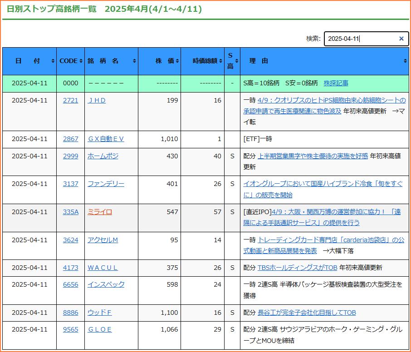
Task: Open the 長谷工 完全子会社化 TOB news link
Action: pyautogui.click(x=307, y=313)
